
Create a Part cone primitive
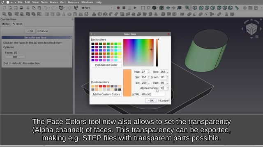[x=64, y=14]
